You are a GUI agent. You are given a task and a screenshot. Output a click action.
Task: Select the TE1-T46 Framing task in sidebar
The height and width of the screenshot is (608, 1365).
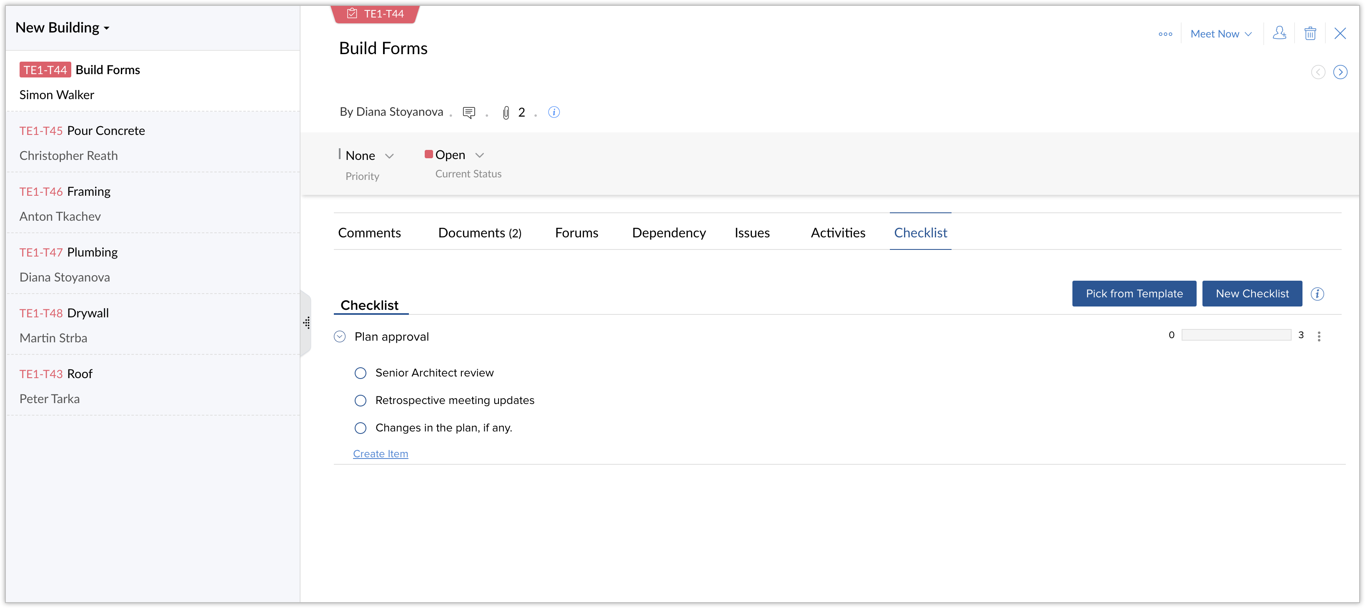(x=65, y=191)
